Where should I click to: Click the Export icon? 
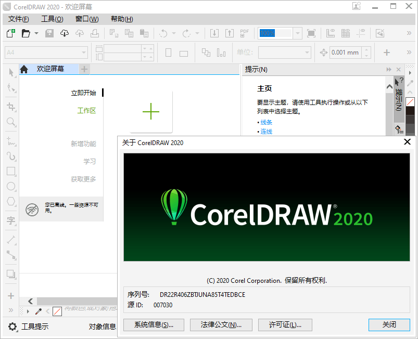point(230,33)
